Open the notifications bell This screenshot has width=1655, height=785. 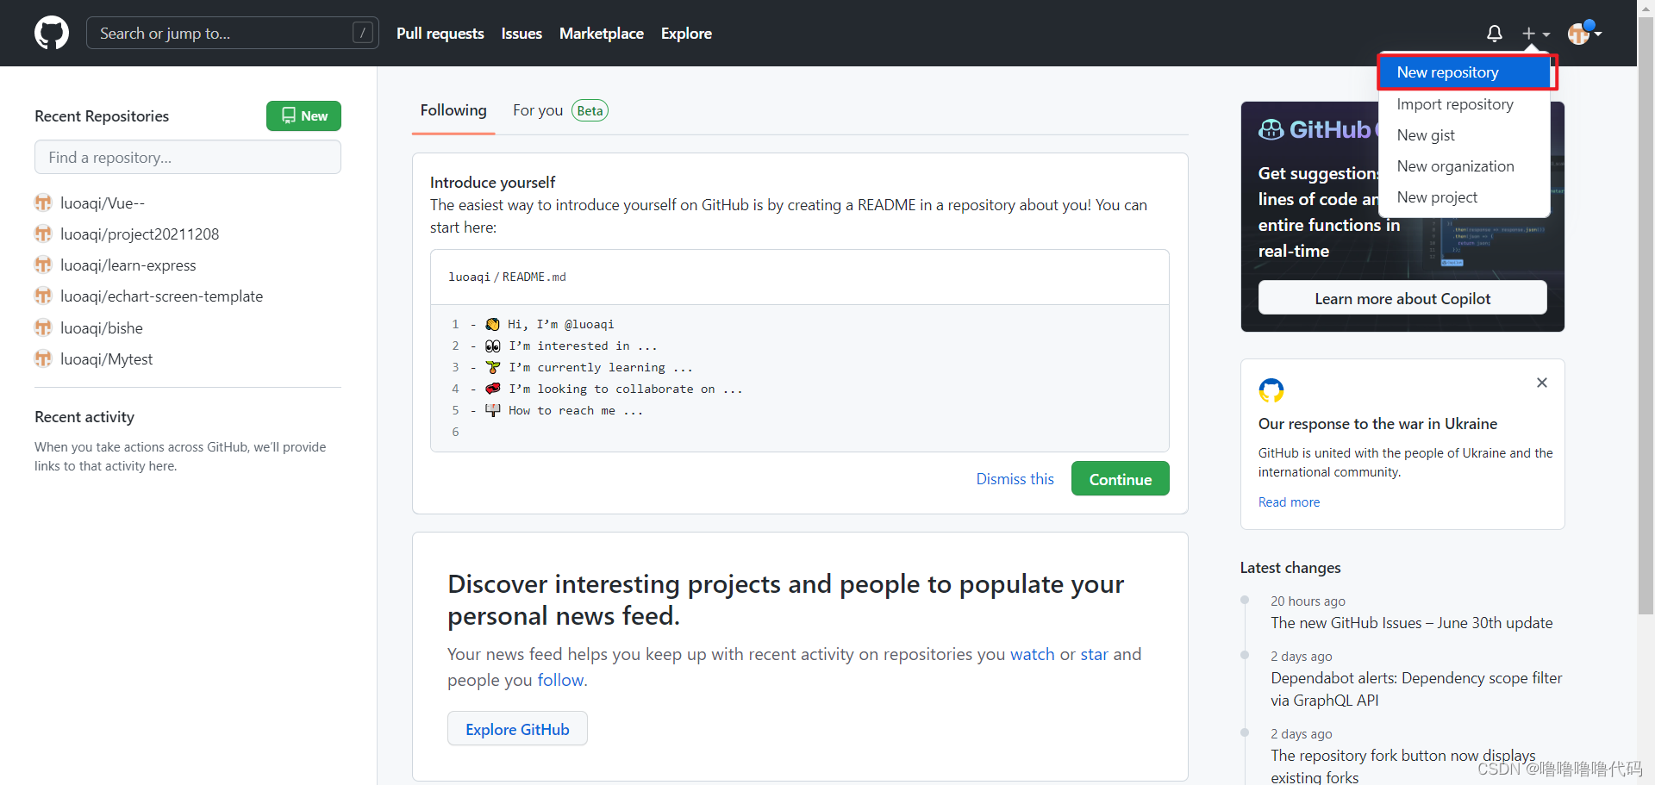click(1495, 34)
